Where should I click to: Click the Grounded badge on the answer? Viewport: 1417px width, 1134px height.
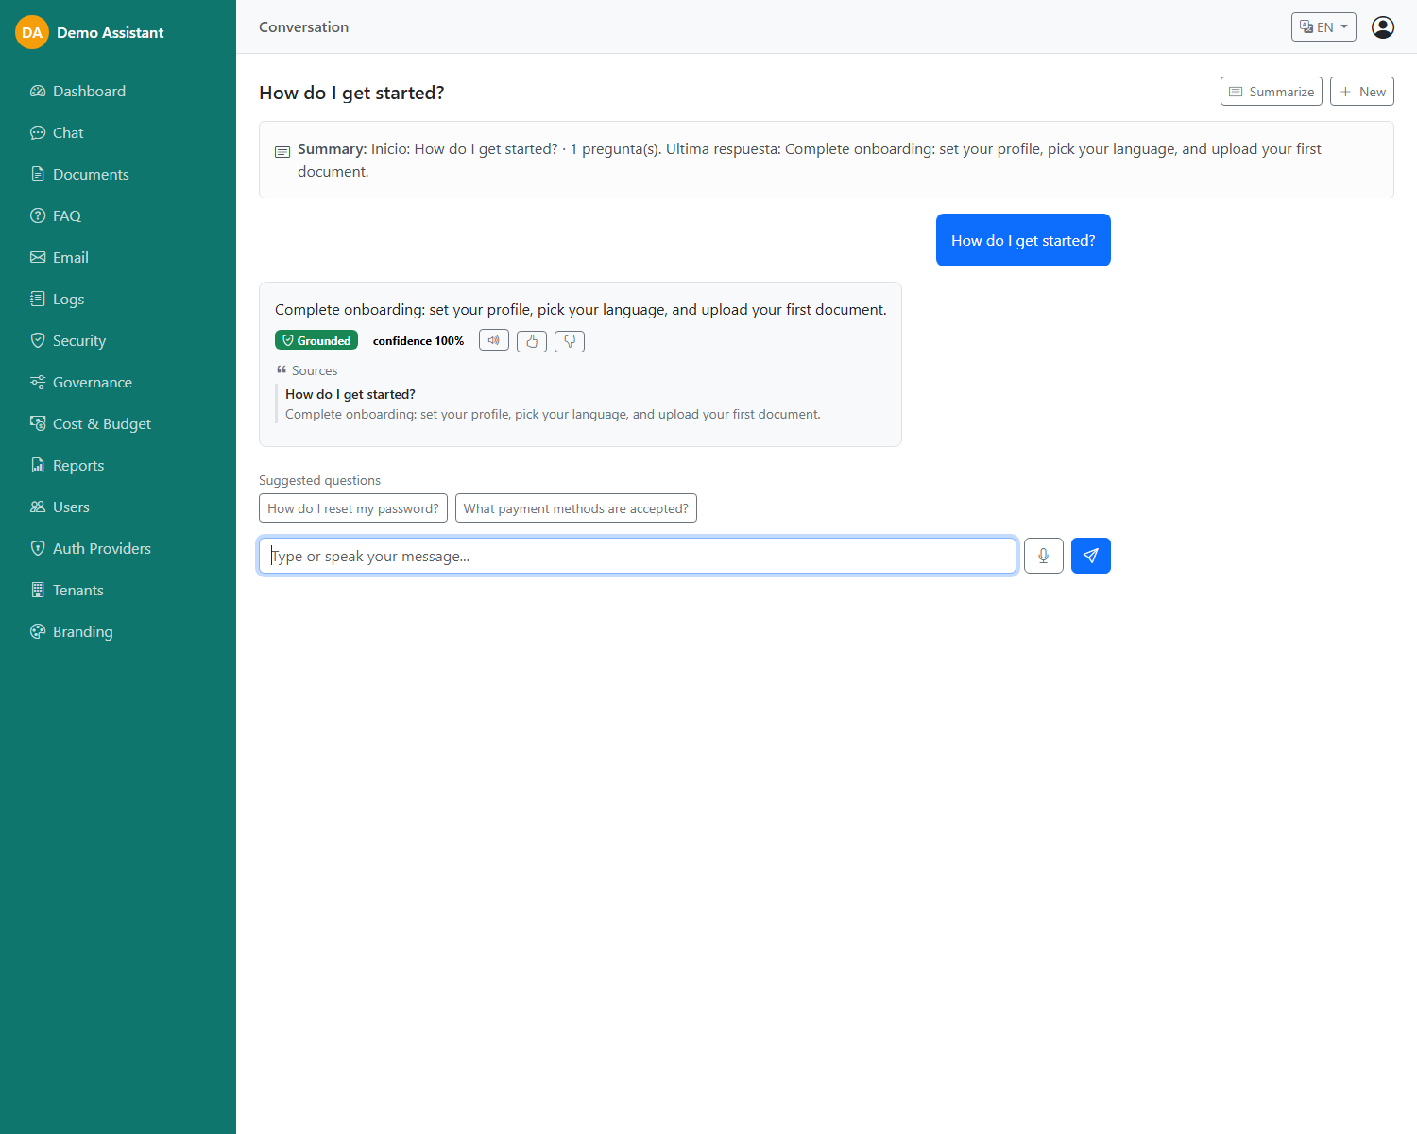pos(316,340)
